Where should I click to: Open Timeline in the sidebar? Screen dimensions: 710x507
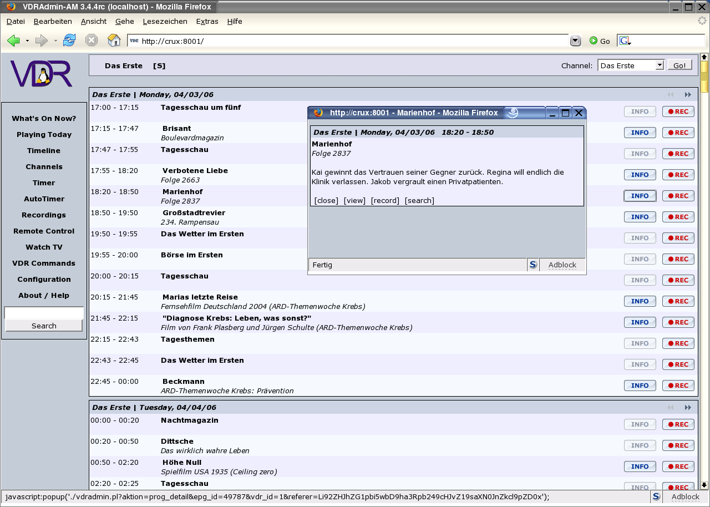click(x=44, y=150)
